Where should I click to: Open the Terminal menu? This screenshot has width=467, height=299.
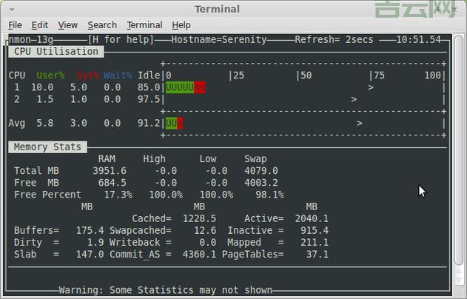[144, 24]
